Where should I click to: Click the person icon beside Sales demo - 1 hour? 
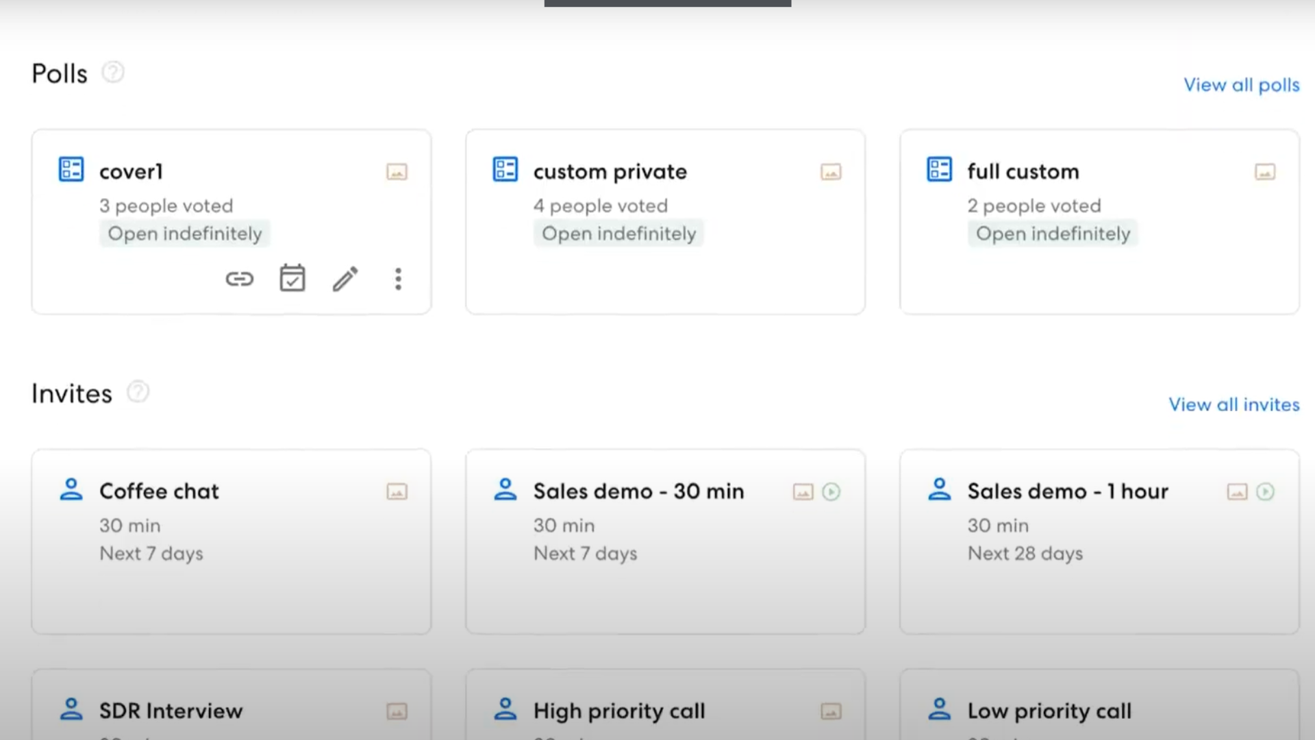pyautogui.click(x=940, y=489)
